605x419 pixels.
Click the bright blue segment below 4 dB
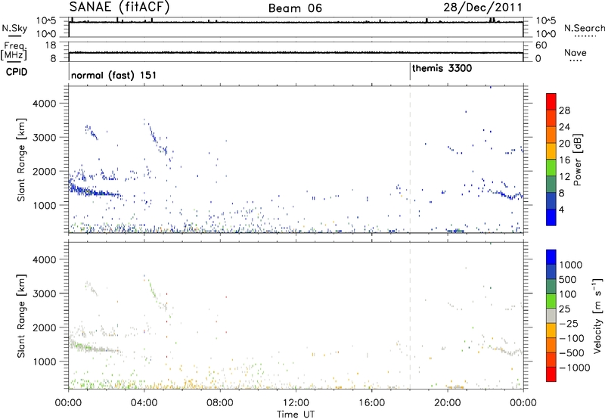(551, 217)
